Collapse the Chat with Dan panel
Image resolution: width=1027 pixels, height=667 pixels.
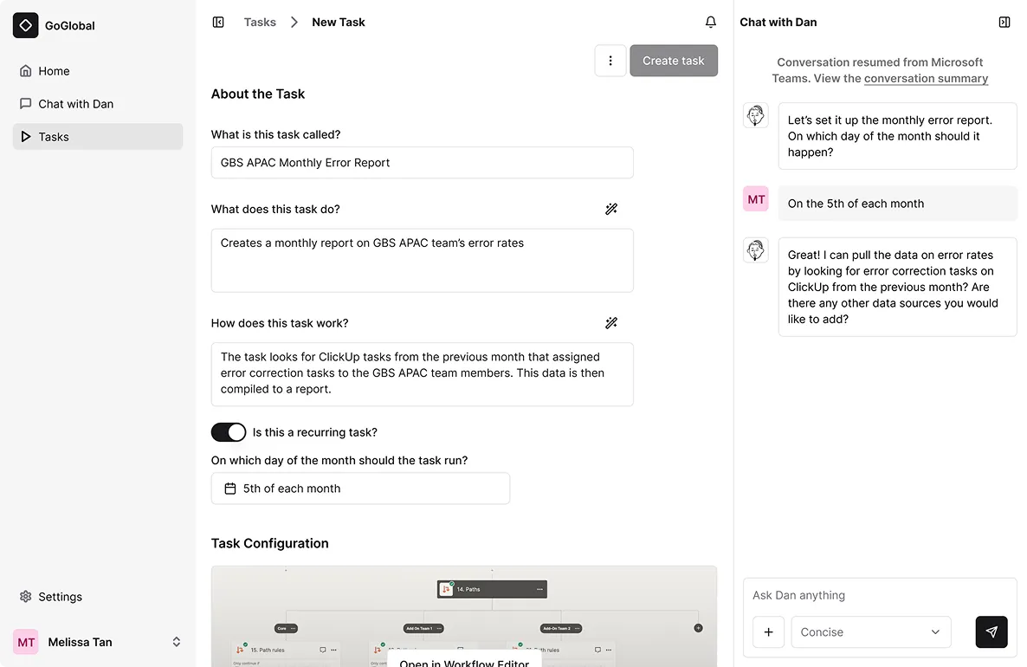[1004, 23]
